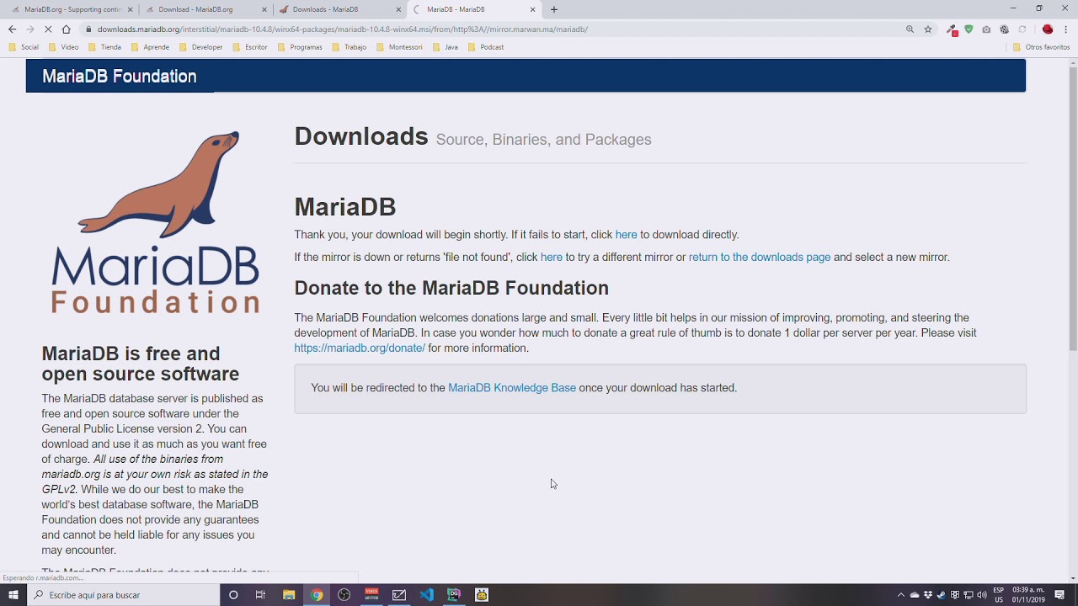This screenshot has height=606, width=1078.
Task: Click the Windows search box
Action: pyautogui.click(x=123, y=595)
